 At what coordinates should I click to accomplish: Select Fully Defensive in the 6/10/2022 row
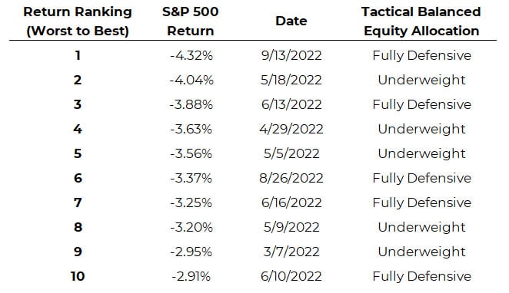(421, 276)
